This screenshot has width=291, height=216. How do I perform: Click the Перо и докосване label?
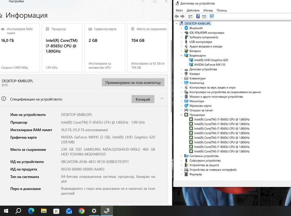tap(26, 189)
